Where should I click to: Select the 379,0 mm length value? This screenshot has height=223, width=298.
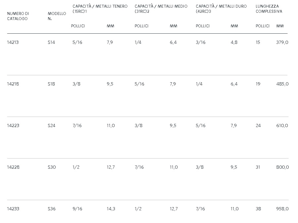point(282,42)
